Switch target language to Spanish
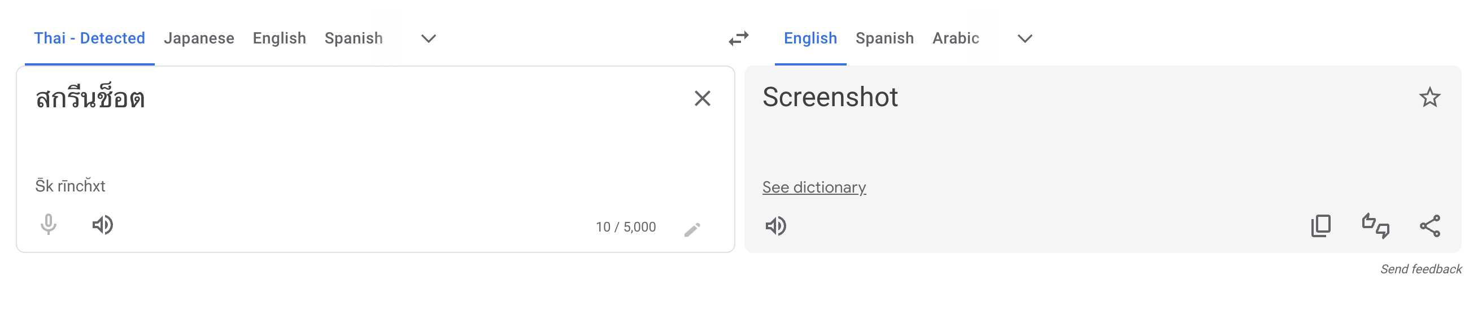 click(x=884, y=38)
